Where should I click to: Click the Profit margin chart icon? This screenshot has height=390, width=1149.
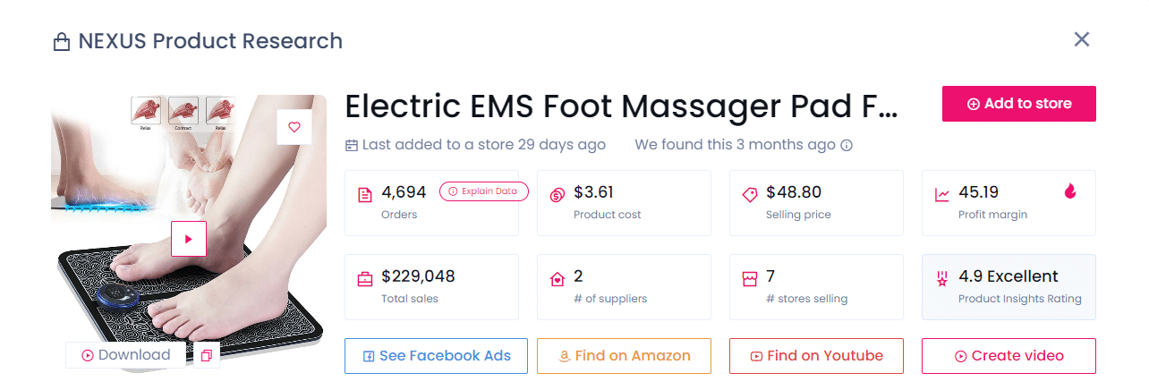942,195
